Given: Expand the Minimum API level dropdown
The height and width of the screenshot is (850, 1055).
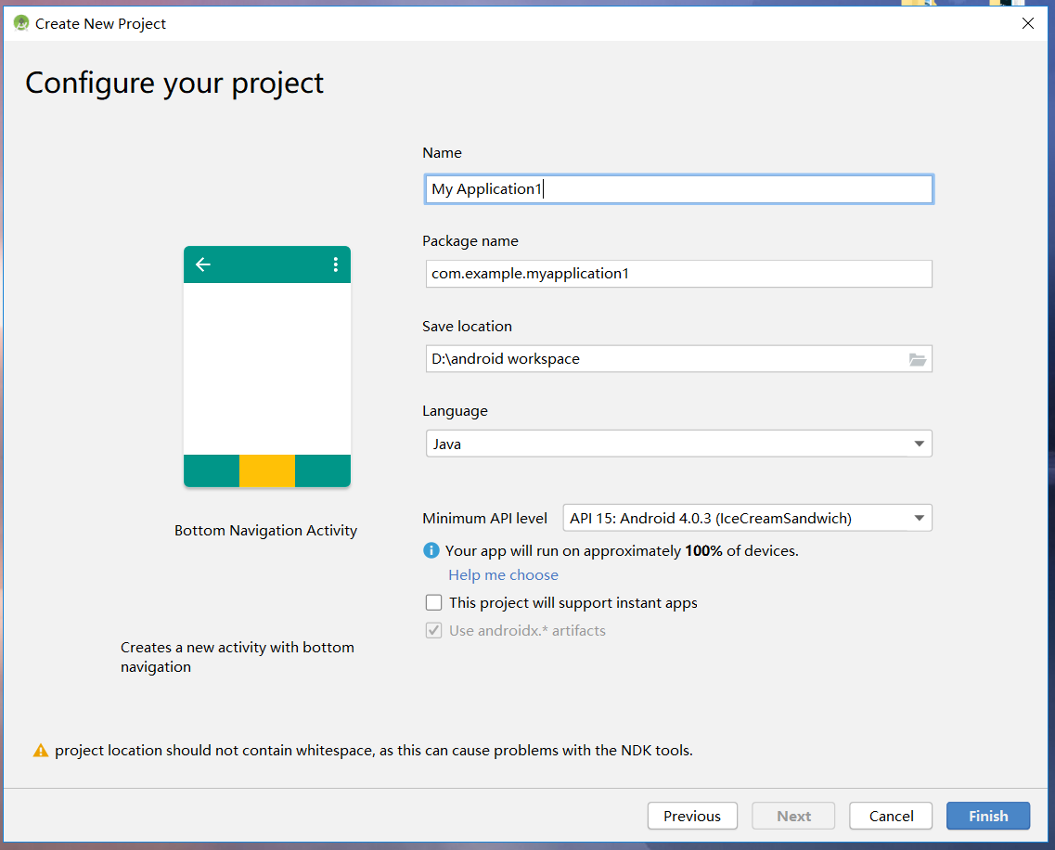Looking at the screenshot, I should pyautogui.click(x=748, y=518).
